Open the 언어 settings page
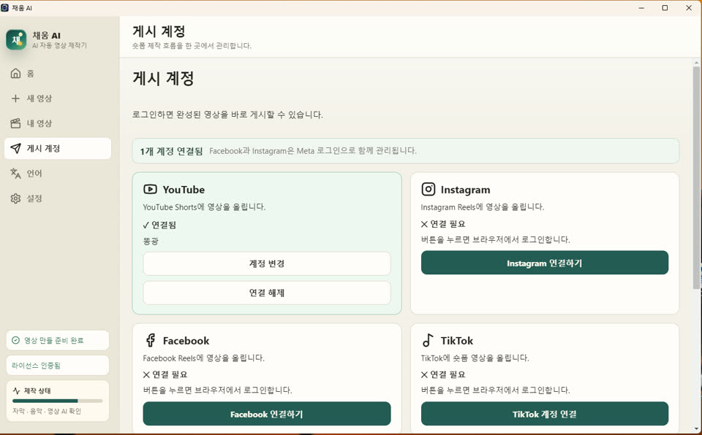Screen dimensions: 702x435 tap(58, 174)
